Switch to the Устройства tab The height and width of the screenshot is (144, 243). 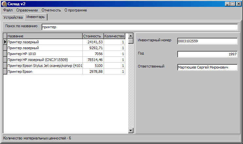[13, 17]
